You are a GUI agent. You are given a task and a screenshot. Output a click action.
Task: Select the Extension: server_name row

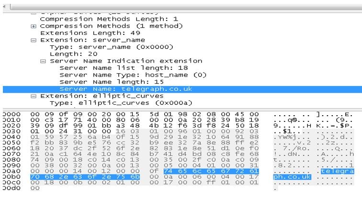[x=92, y=40]
